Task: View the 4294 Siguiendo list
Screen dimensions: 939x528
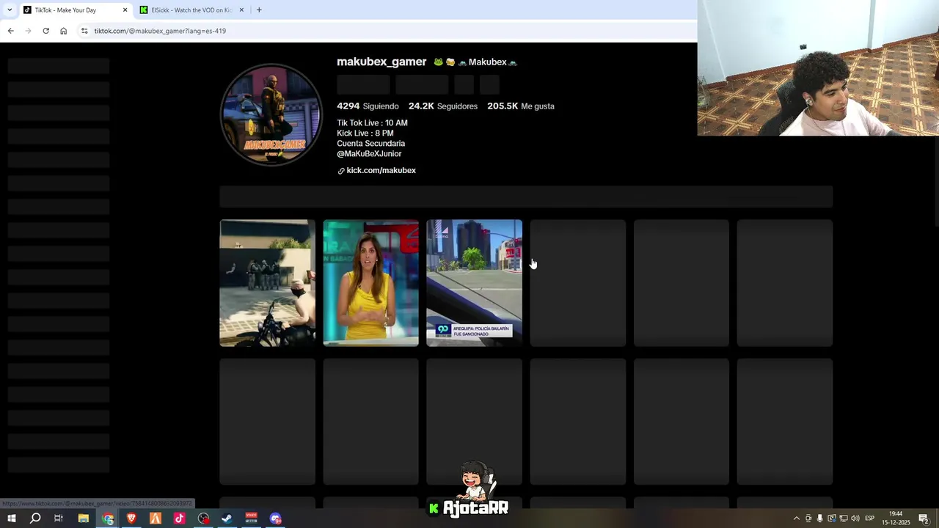Action: tap(368, 106)
